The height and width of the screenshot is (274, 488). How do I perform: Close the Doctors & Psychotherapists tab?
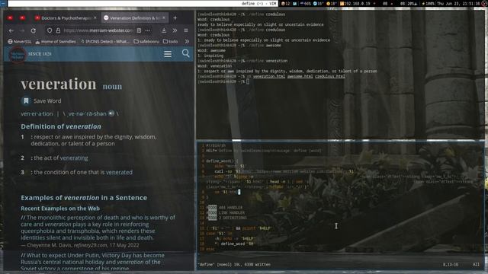click(x=95, y=18)
